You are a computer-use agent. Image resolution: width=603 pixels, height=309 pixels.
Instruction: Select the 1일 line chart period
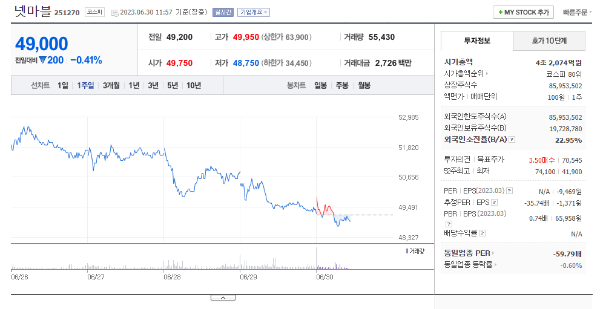[x=63, y=85]
